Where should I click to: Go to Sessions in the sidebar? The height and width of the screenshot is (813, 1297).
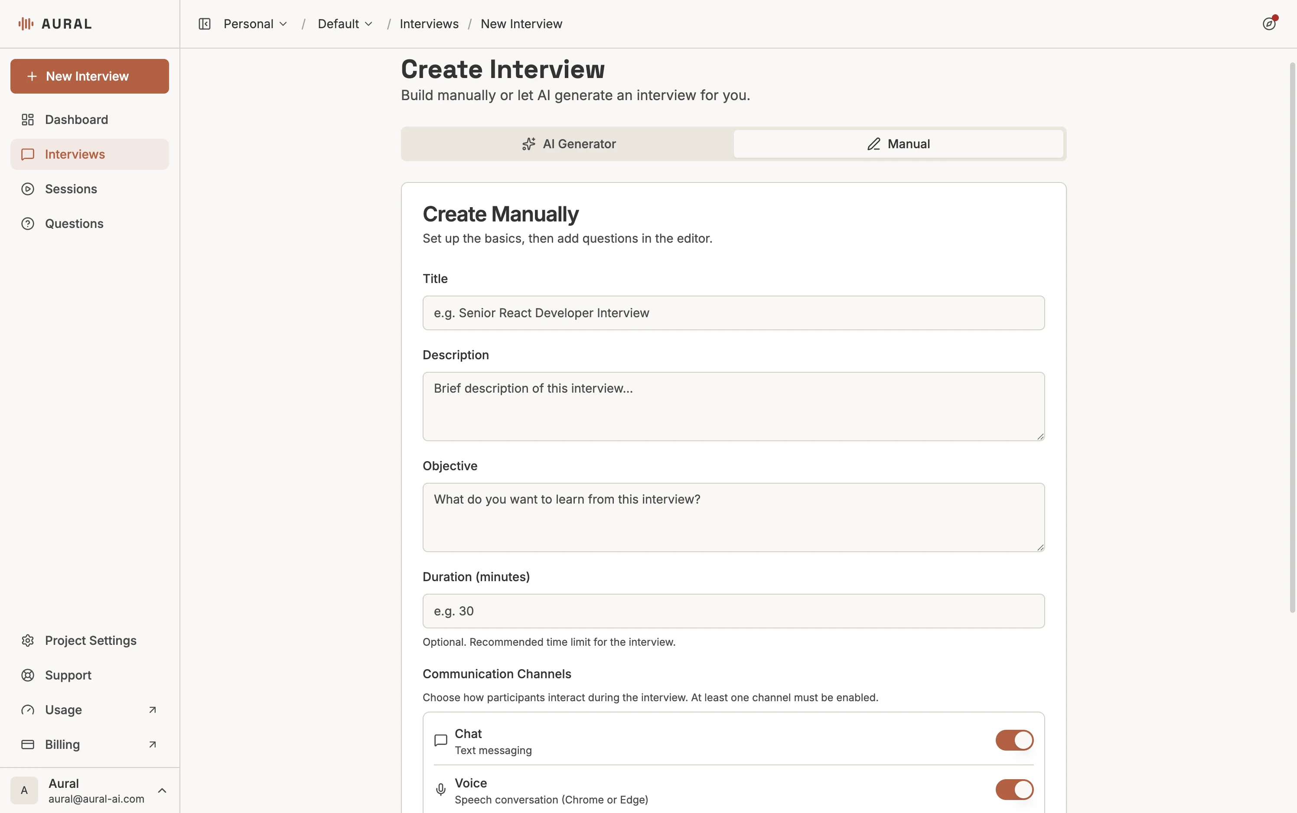pos(89,189)
